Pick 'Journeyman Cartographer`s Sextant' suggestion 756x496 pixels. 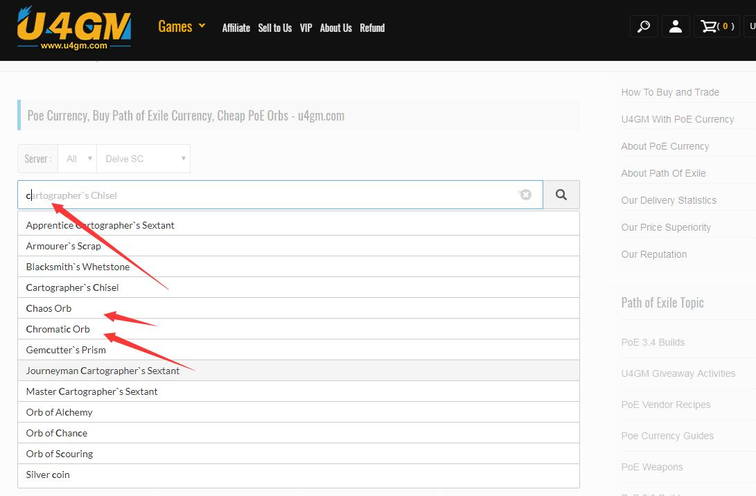[299, 370]
